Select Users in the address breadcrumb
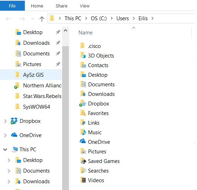The width and height of the screenshot is (197, 190). 122,18
